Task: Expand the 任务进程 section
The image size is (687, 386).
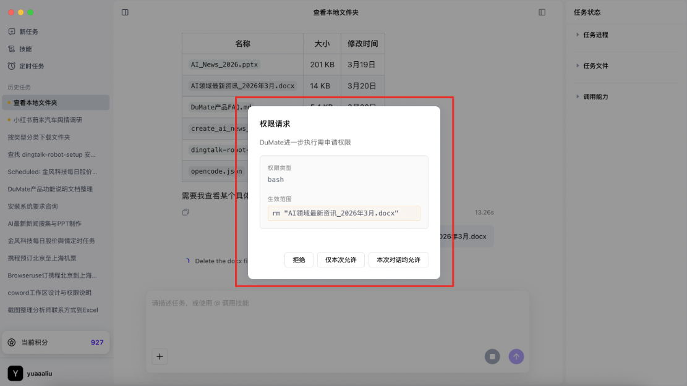Action: pos(595,35)
